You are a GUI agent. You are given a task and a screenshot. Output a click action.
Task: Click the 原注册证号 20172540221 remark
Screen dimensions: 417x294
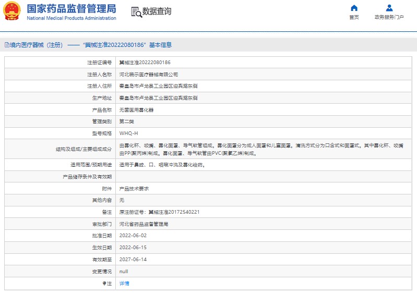coord(159,212)
